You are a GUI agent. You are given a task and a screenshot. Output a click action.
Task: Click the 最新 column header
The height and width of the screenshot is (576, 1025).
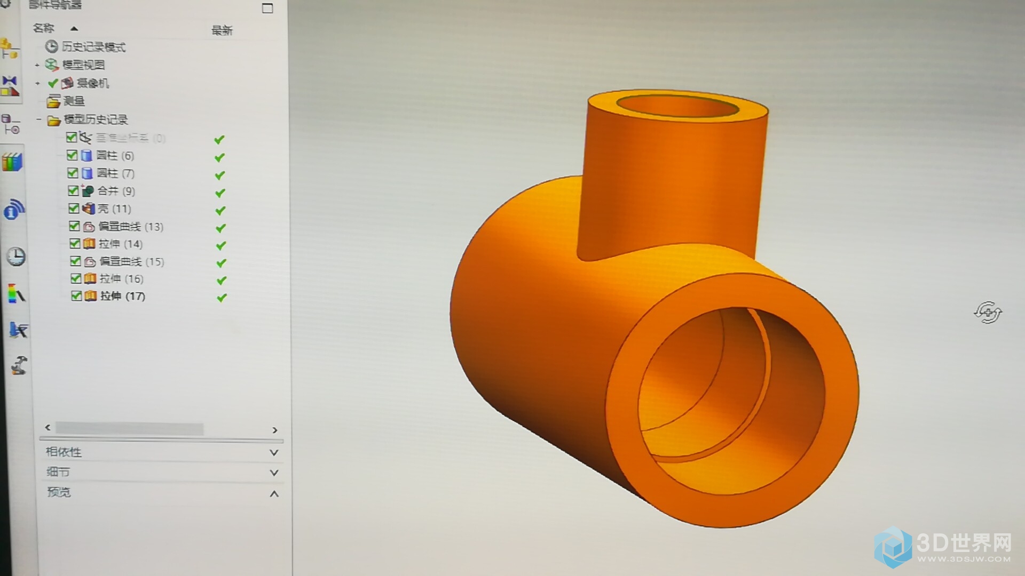coord(222,30)
